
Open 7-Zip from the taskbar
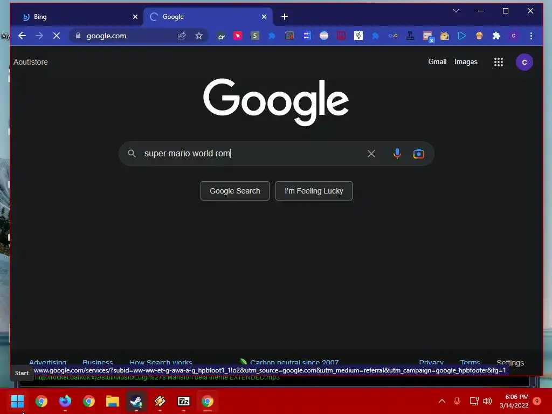(184, 401)
